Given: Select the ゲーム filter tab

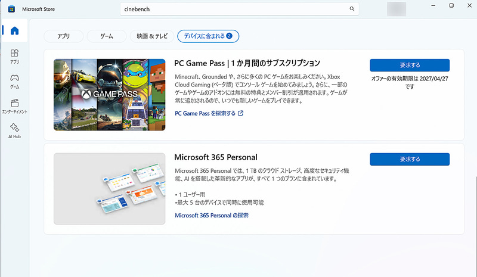Looking at the screenshot, I should coord(107,36).
